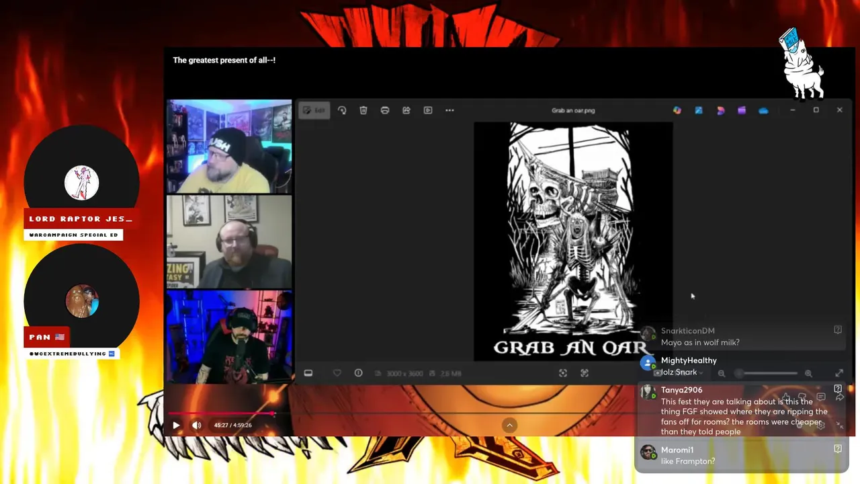The image size is (860, 484).
Task: Click the flag icon on Tanya2906's message
Action: pyautogui.click(x=838, y=389)
